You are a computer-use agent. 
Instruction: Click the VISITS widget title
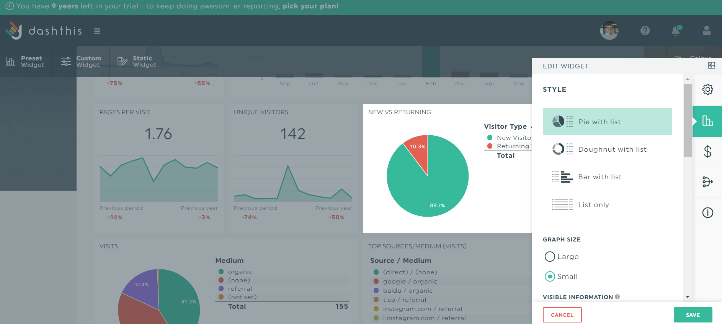[109, 246]
